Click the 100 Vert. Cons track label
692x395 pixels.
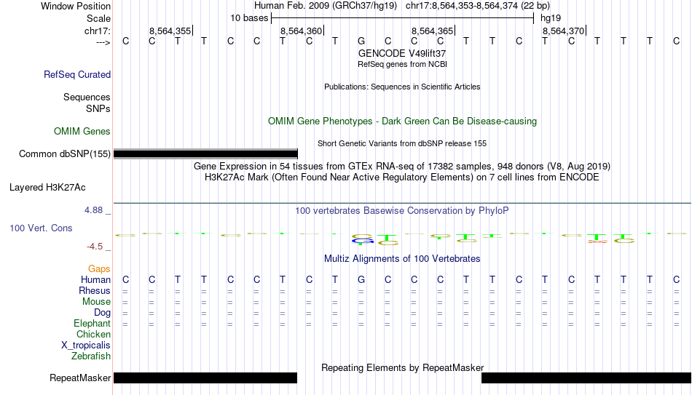coord(41,228)
